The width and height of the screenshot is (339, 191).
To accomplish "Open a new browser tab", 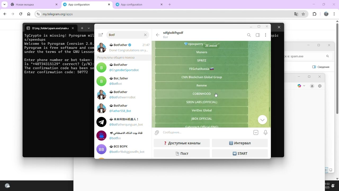I will coord(170,5).
